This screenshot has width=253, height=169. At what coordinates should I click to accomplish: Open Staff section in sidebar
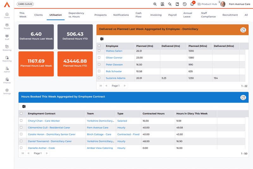click(x=7, y=37)
